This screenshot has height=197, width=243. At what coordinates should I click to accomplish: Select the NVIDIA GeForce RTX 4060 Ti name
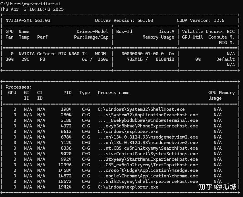click(x=53, y=54)
